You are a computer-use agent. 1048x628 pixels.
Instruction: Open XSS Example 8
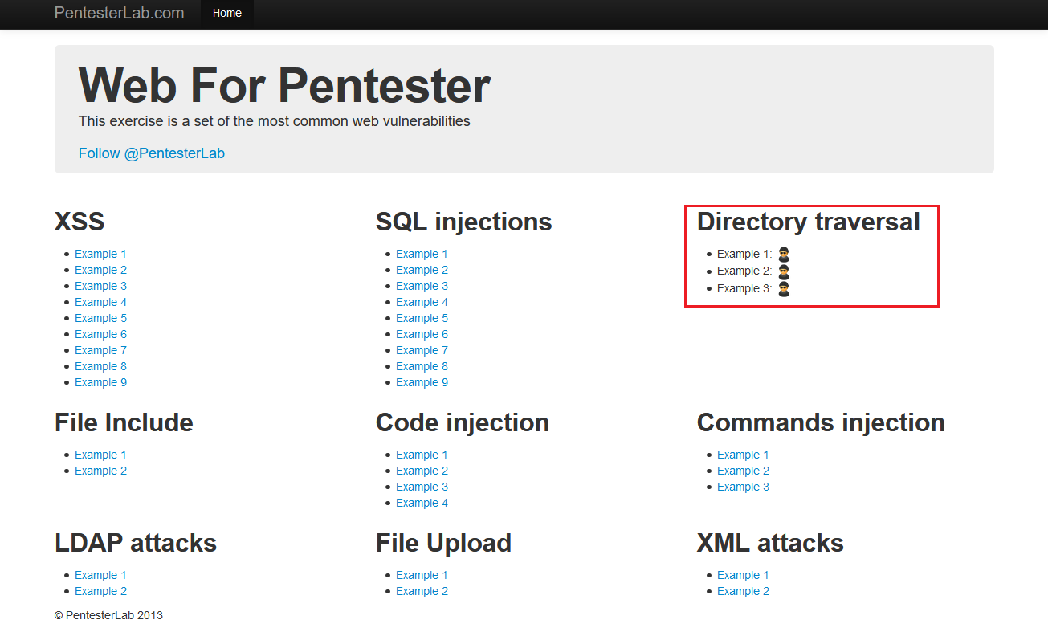tap(100, 366)
